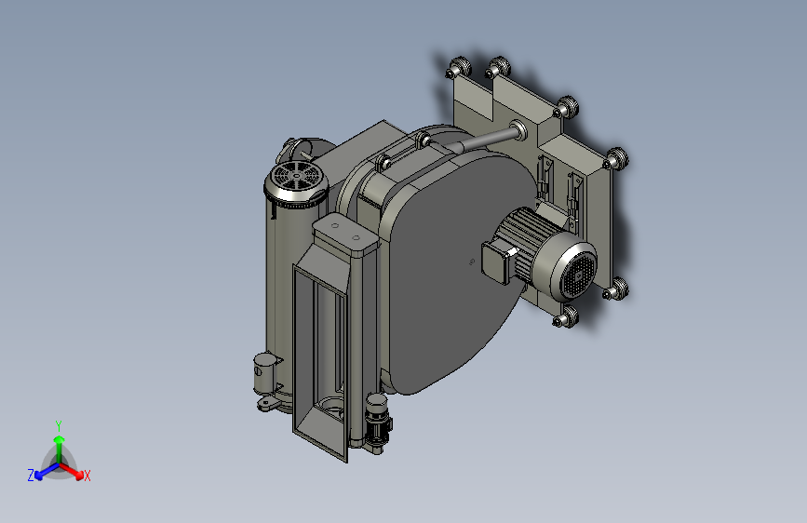The image size is (807, 523).
Task: Click the red X axis of the orientation triad
Action: pos(73,471)
